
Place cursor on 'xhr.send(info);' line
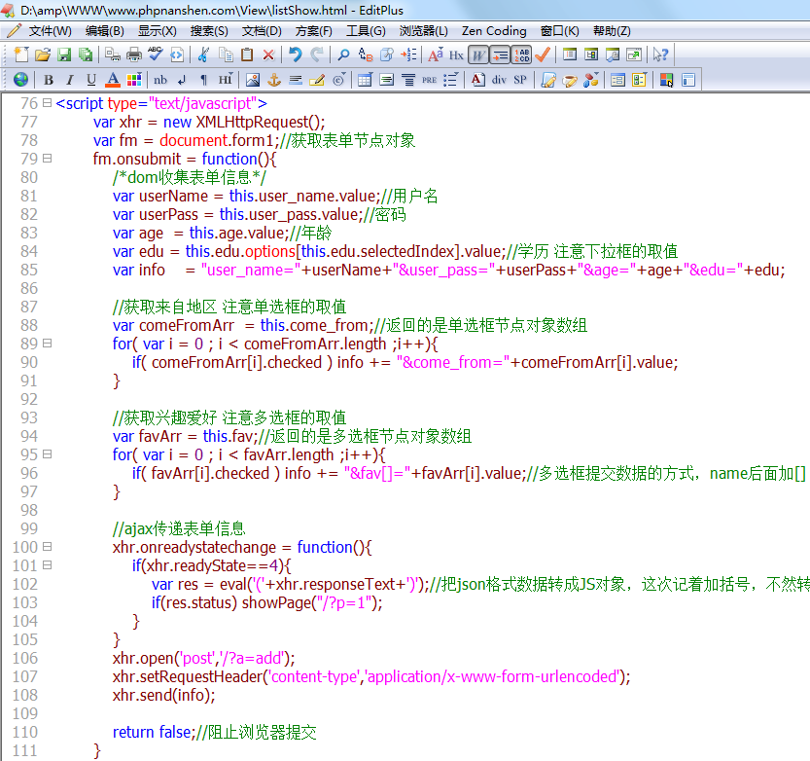coord(163,696)
